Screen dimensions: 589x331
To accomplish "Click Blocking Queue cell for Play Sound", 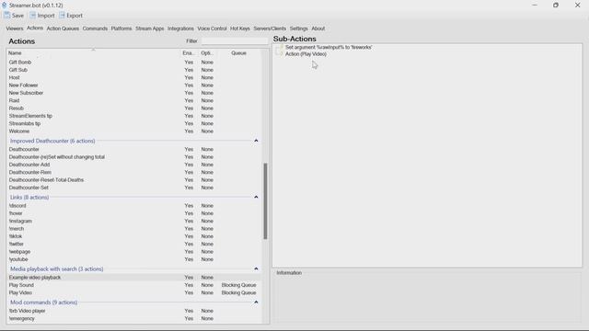I will (x=239, y=285).
